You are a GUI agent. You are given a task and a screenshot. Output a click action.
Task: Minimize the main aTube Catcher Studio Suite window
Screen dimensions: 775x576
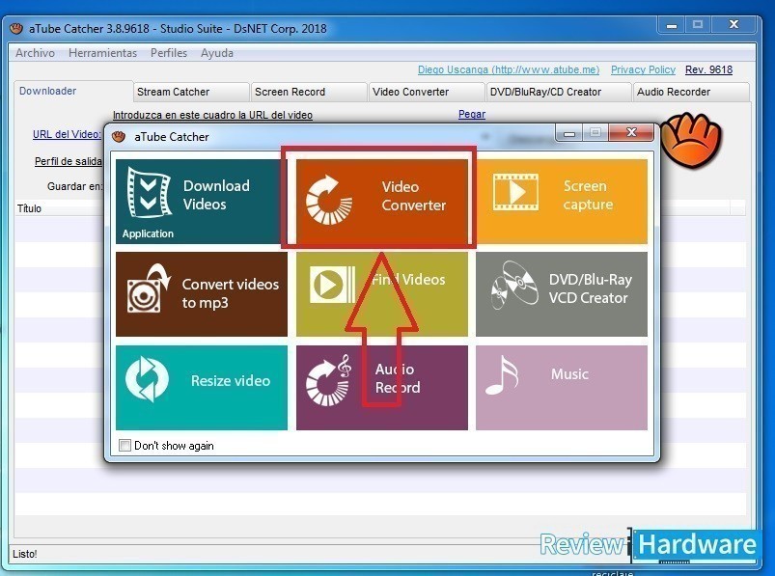tap(672, 25)
